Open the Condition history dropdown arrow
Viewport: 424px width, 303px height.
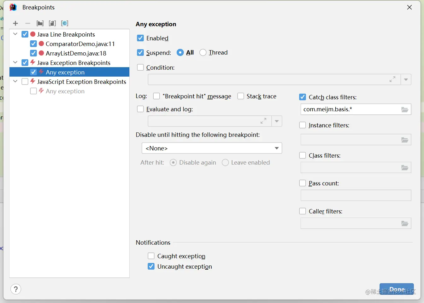point(406,79)
